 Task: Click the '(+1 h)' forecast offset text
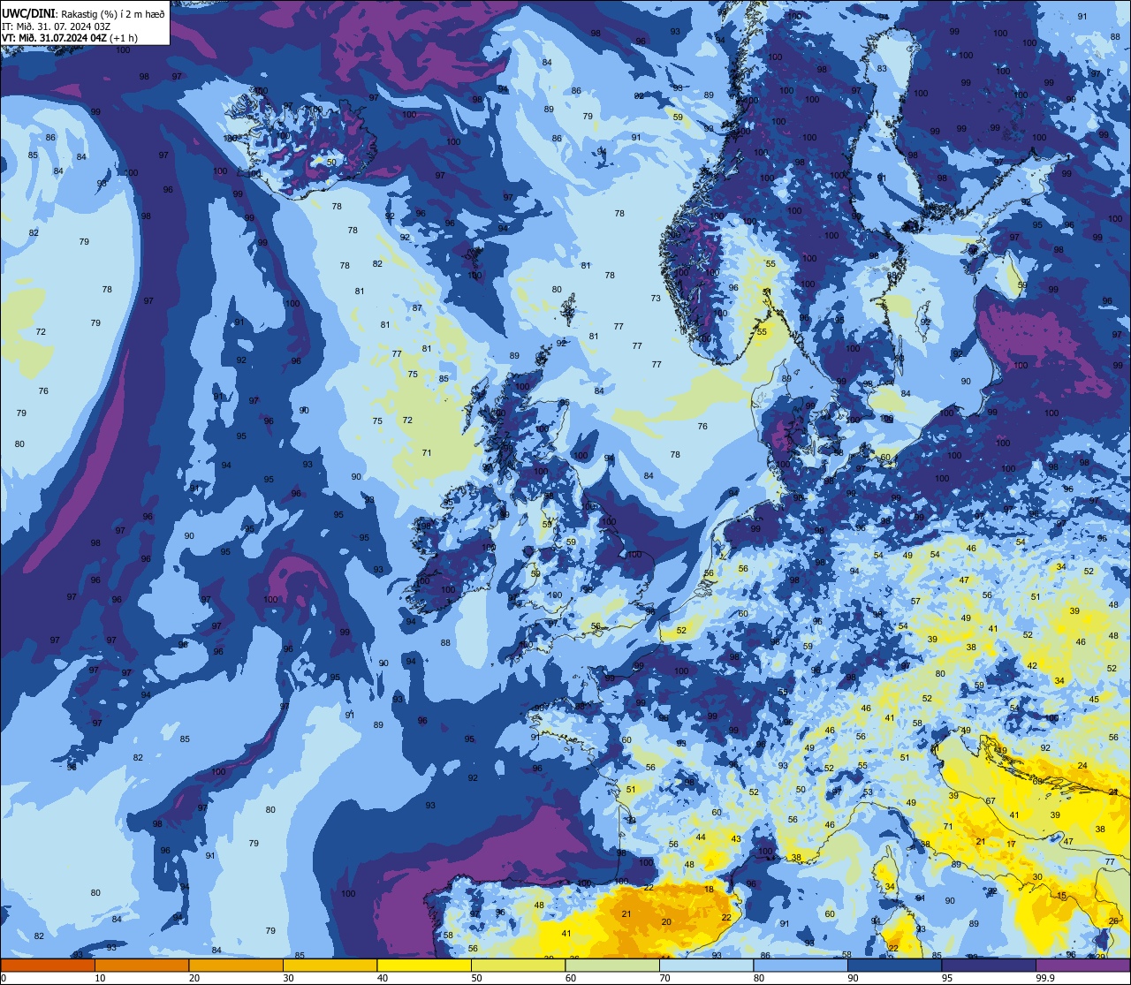pyautogui.click(x=124, y=38)
